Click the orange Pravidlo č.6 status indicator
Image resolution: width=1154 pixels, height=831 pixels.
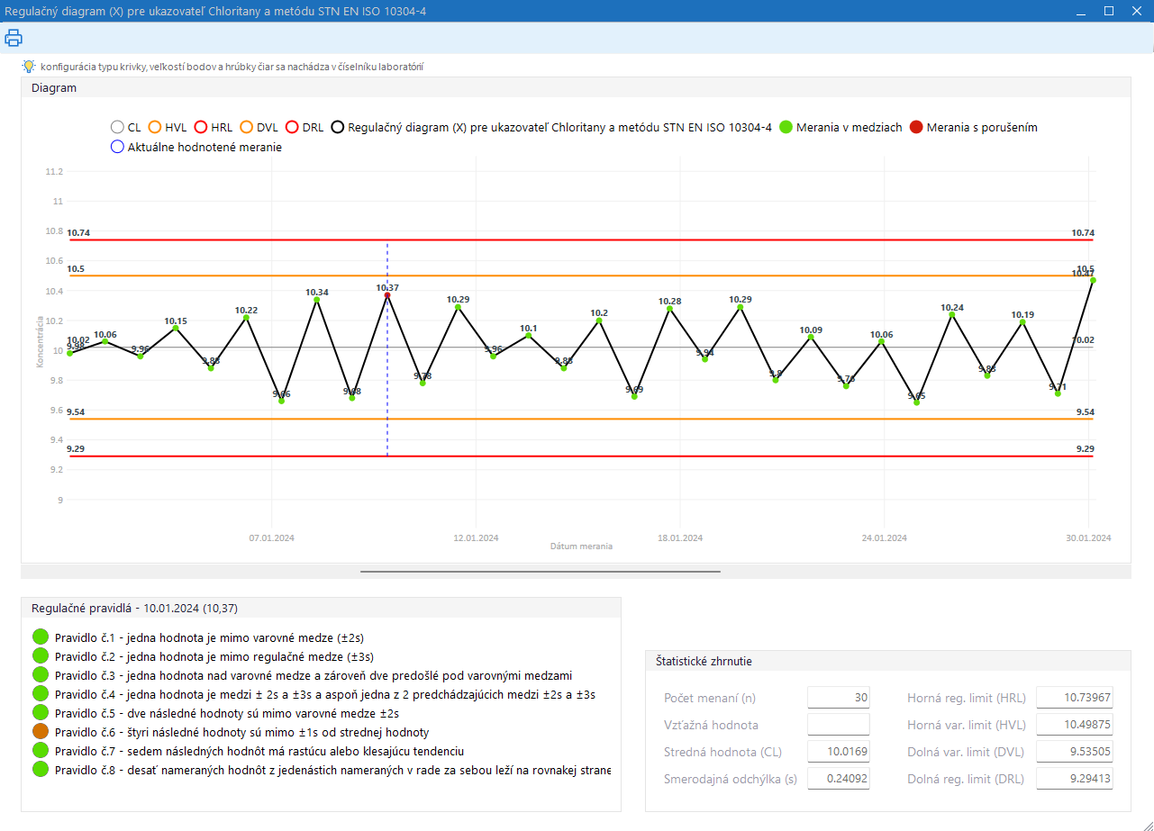40,732
